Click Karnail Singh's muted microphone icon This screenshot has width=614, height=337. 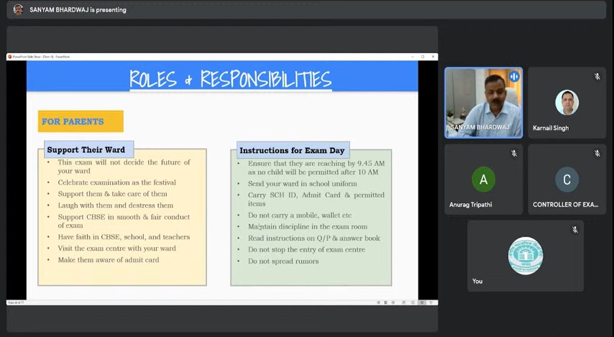coord(597,77)
